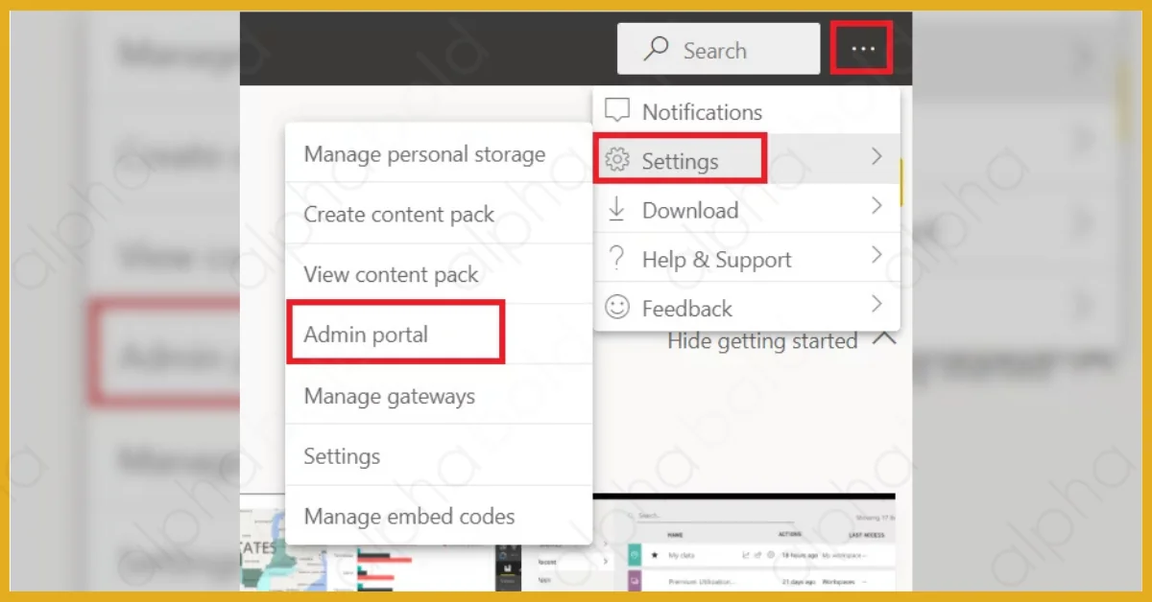Click the magnifier icon in Search
Viewport: 1152px width, 602px height.
click(x=657, y=49)
